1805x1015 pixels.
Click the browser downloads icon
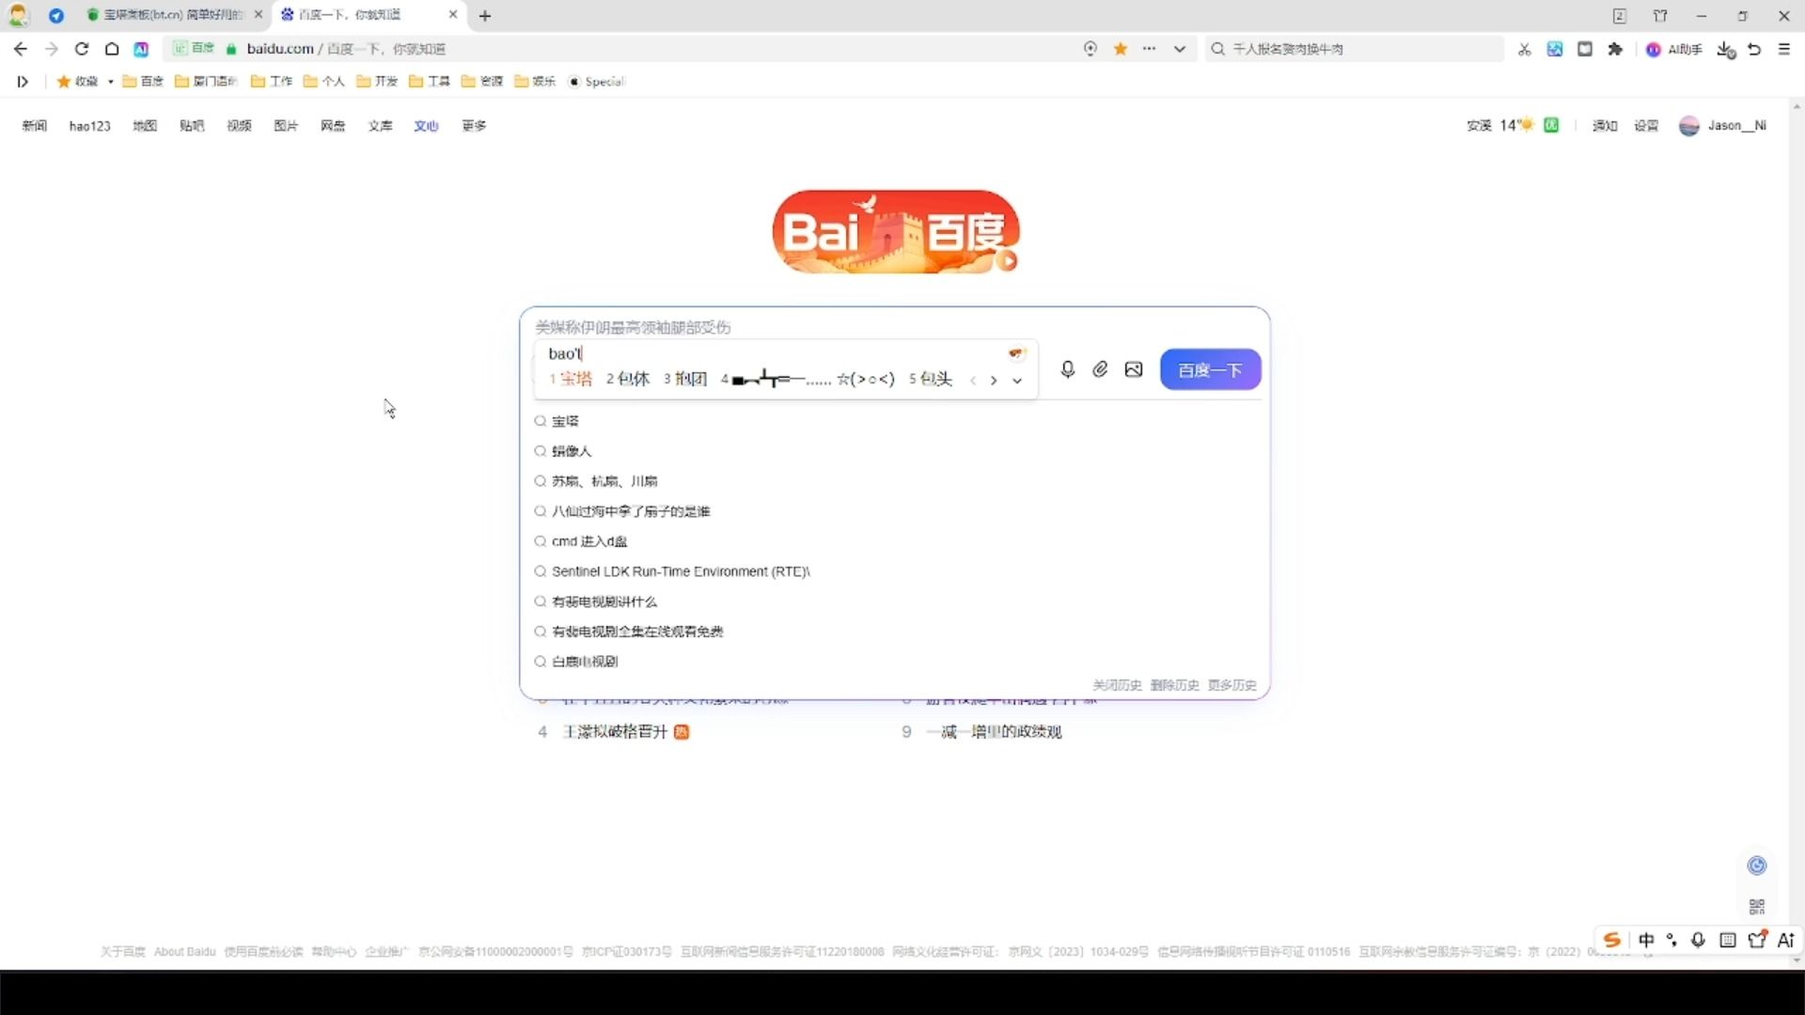(x=1725, y=49)
